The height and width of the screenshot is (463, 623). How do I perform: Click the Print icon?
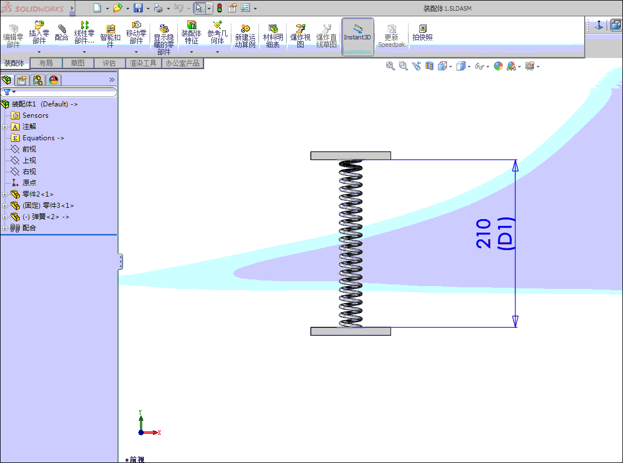[158, 8]
